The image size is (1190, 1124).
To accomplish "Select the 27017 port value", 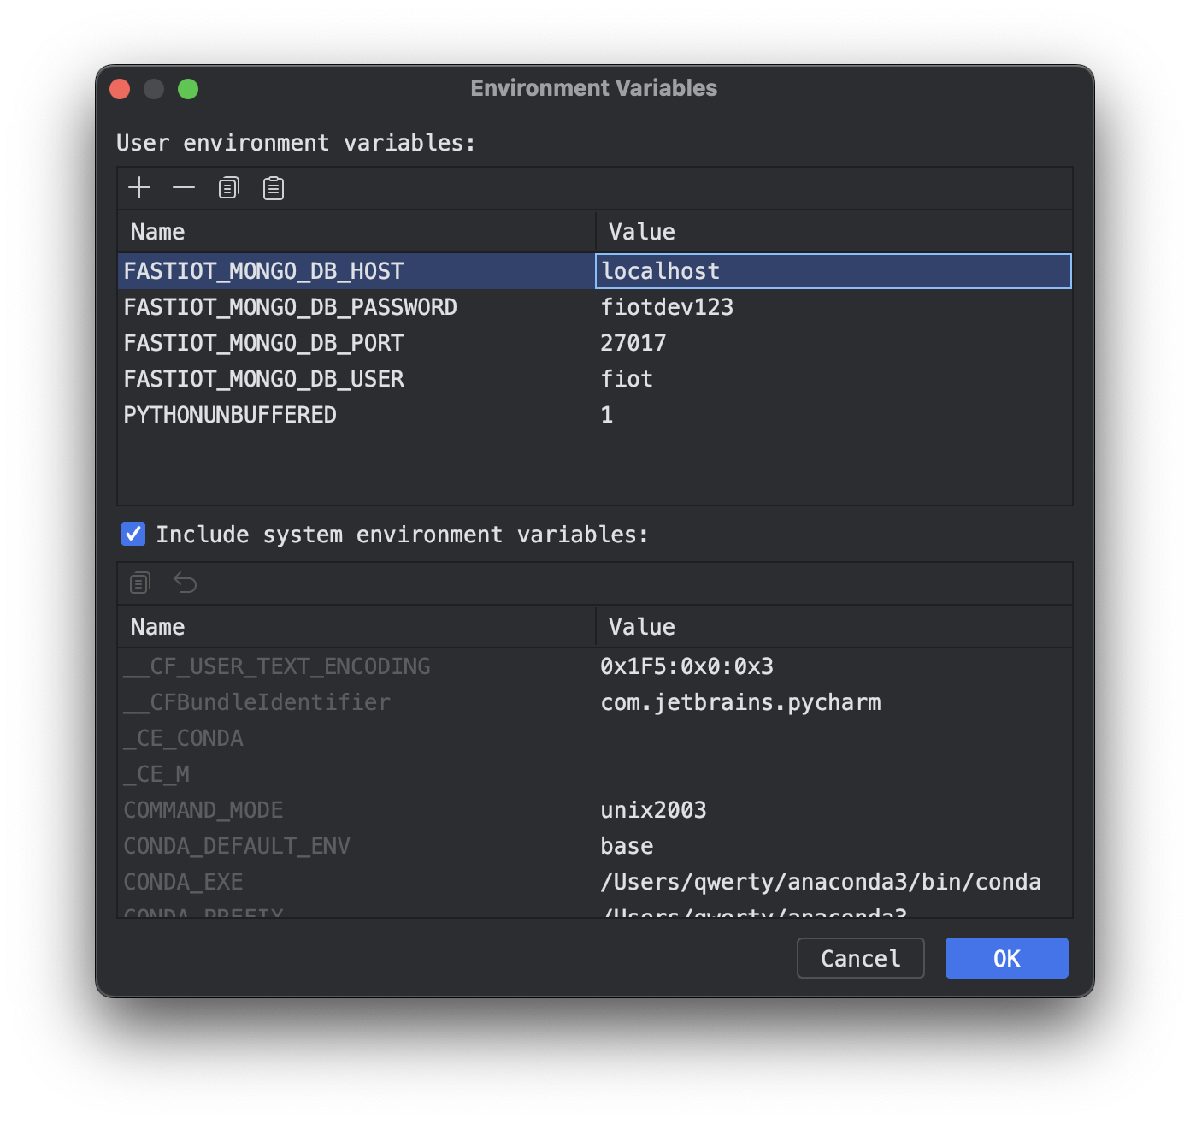I will (633, 343).
